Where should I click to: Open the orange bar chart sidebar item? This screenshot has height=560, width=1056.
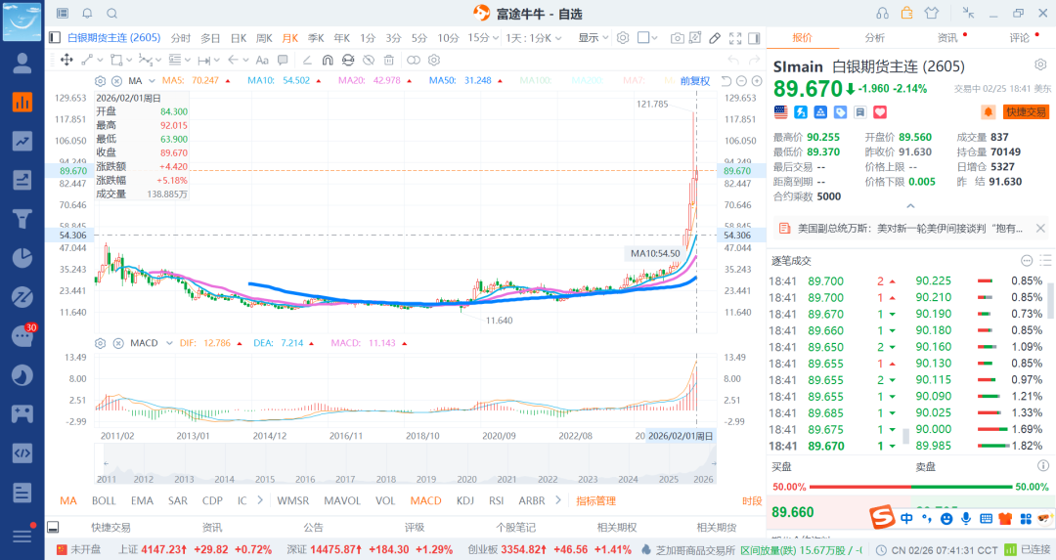[x=22, y=103]
